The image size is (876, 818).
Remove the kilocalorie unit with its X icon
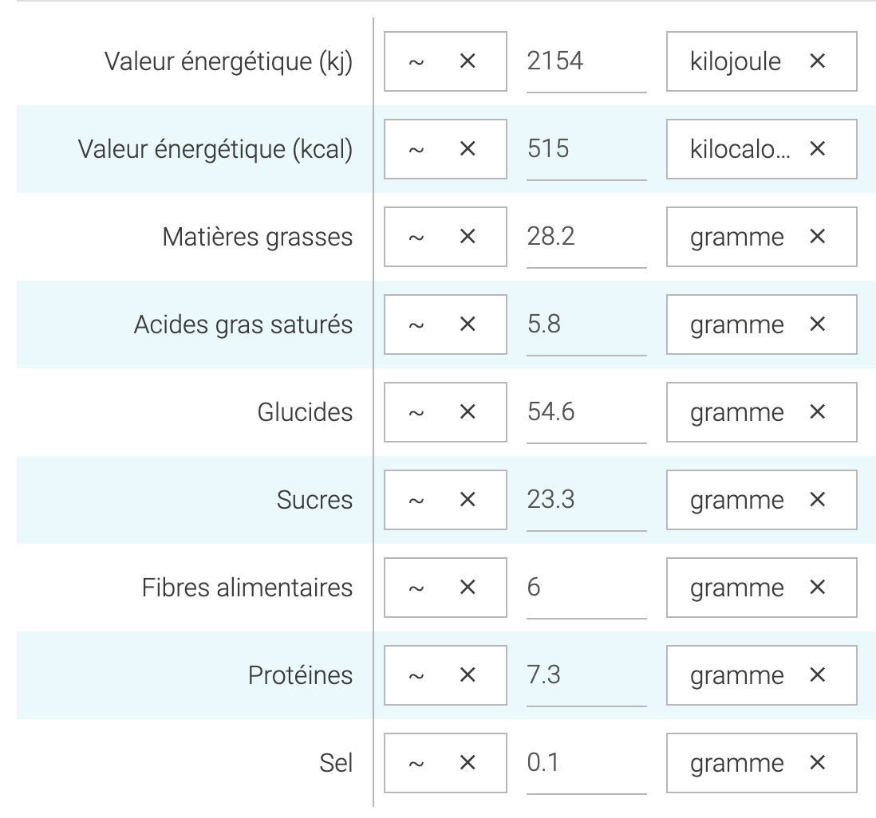tap(817, 149)
